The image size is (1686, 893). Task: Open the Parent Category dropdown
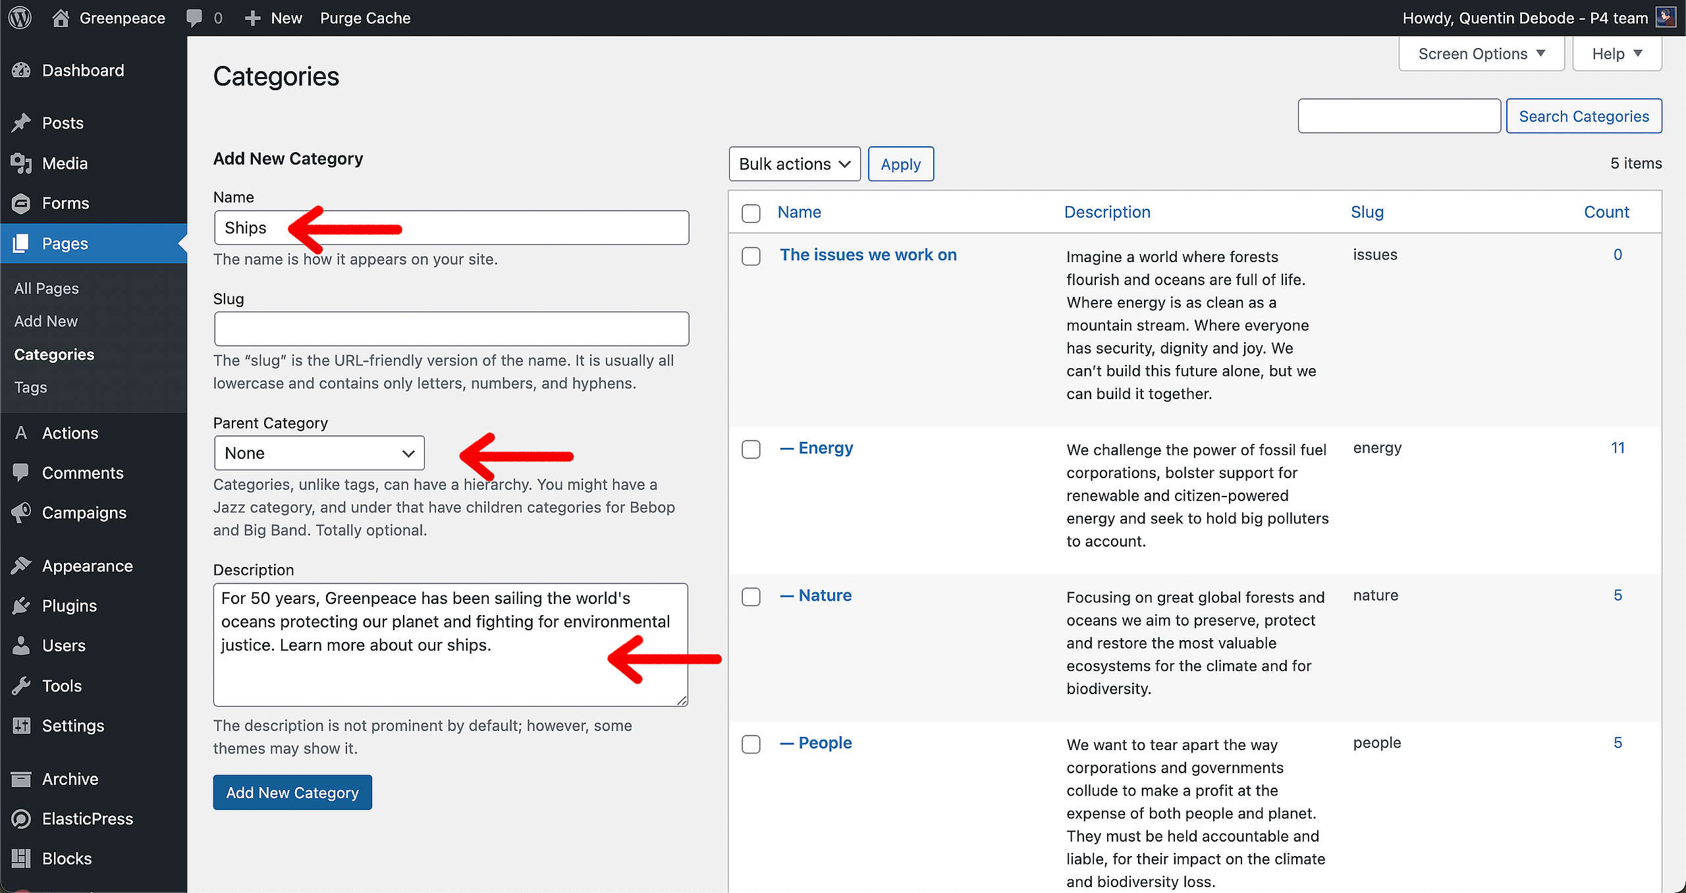tap(319, 453)
